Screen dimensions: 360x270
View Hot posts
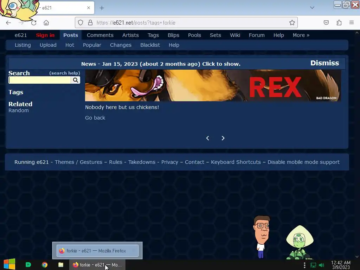[x=70, y=45]
